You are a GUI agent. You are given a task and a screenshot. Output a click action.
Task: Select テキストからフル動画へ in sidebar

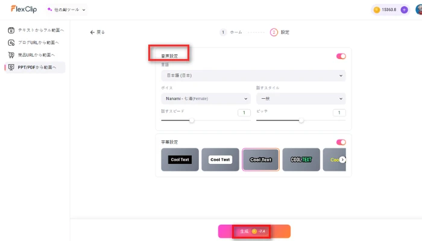41,30
